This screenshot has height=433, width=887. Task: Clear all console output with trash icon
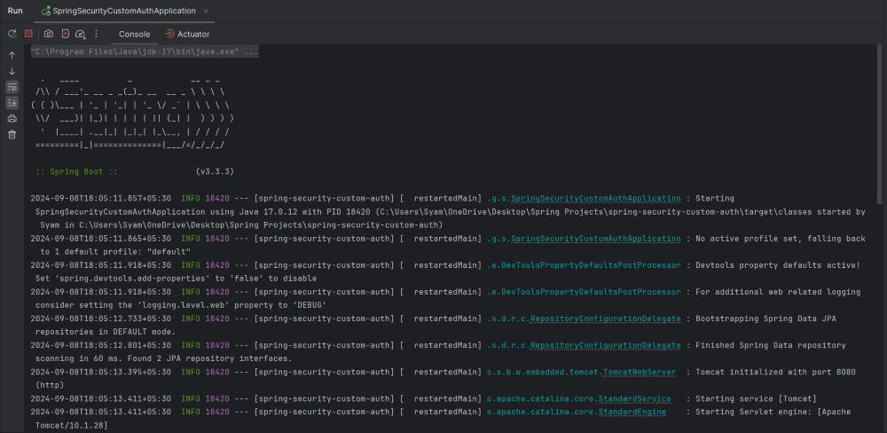point(12,135)
